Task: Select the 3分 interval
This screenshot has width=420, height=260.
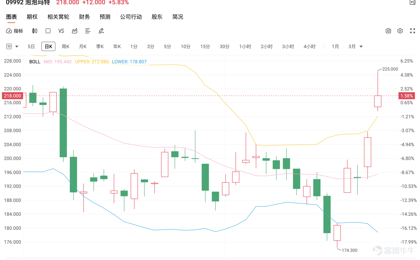Action: pyautogui.click(x=150, y=46)
